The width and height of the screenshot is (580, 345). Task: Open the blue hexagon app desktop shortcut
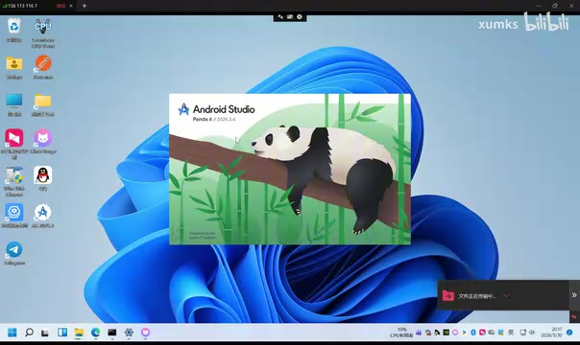click(x=14, y=216)
